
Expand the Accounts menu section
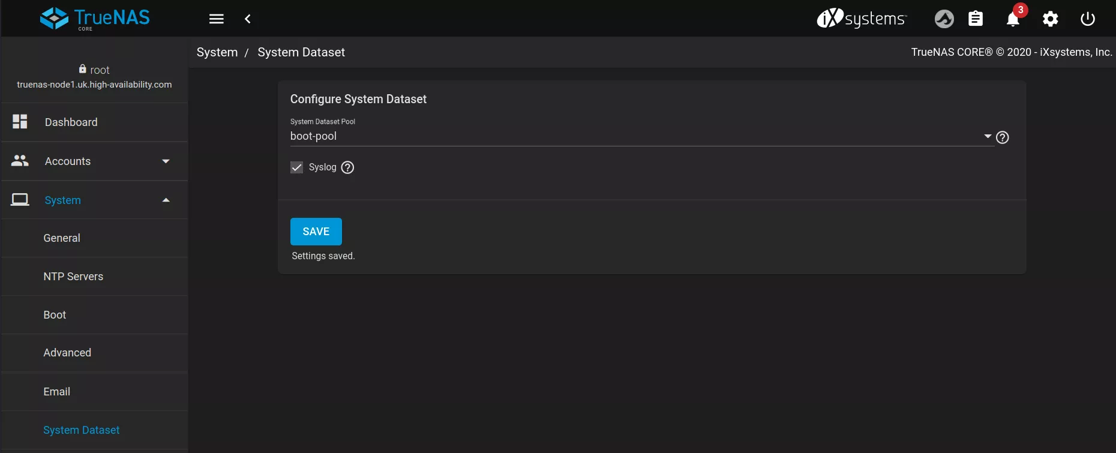(95, 161)
